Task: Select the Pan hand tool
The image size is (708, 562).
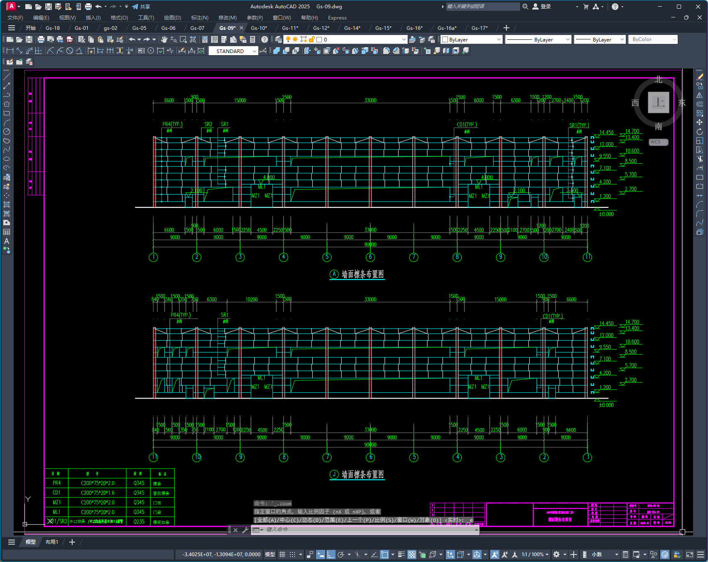Action: tap(164, 39)
